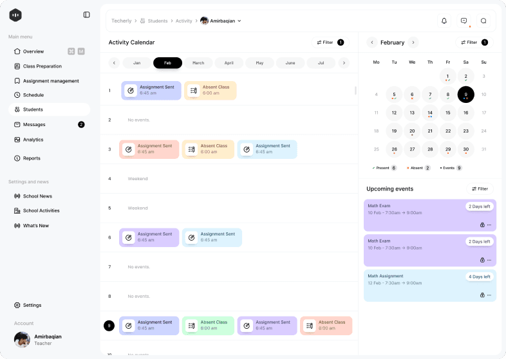The height and width of the screenshot is (359, 506).
Task: Click the search magnifier icon
Action: (483, 21)
